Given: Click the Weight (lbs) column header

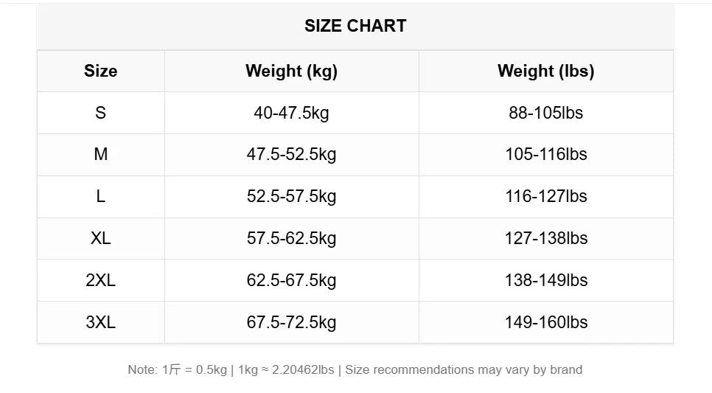Looking at the screenshot, I should [x=545, y=71].
